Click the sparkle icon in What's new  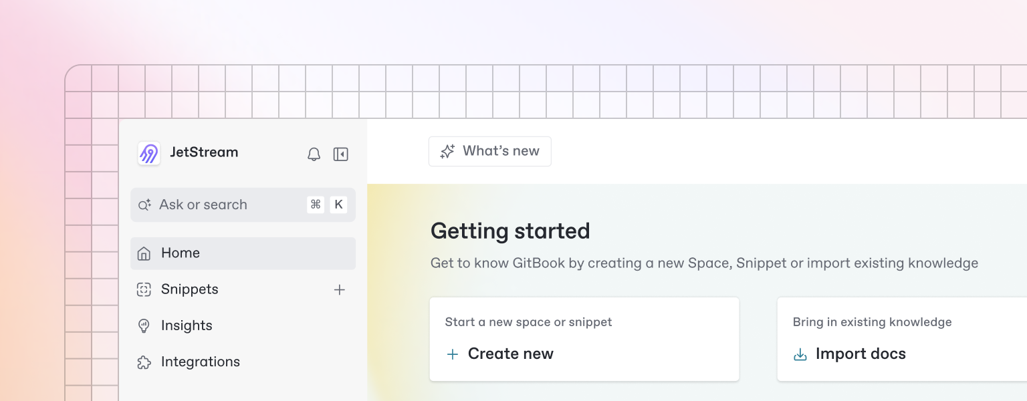(x=447, y=152)
